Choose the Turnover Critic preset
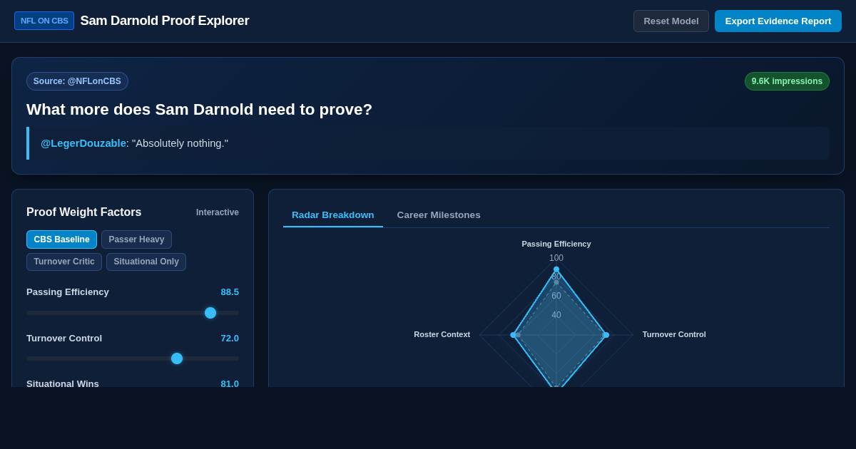856x449 pixels. (x=64, y=262)
